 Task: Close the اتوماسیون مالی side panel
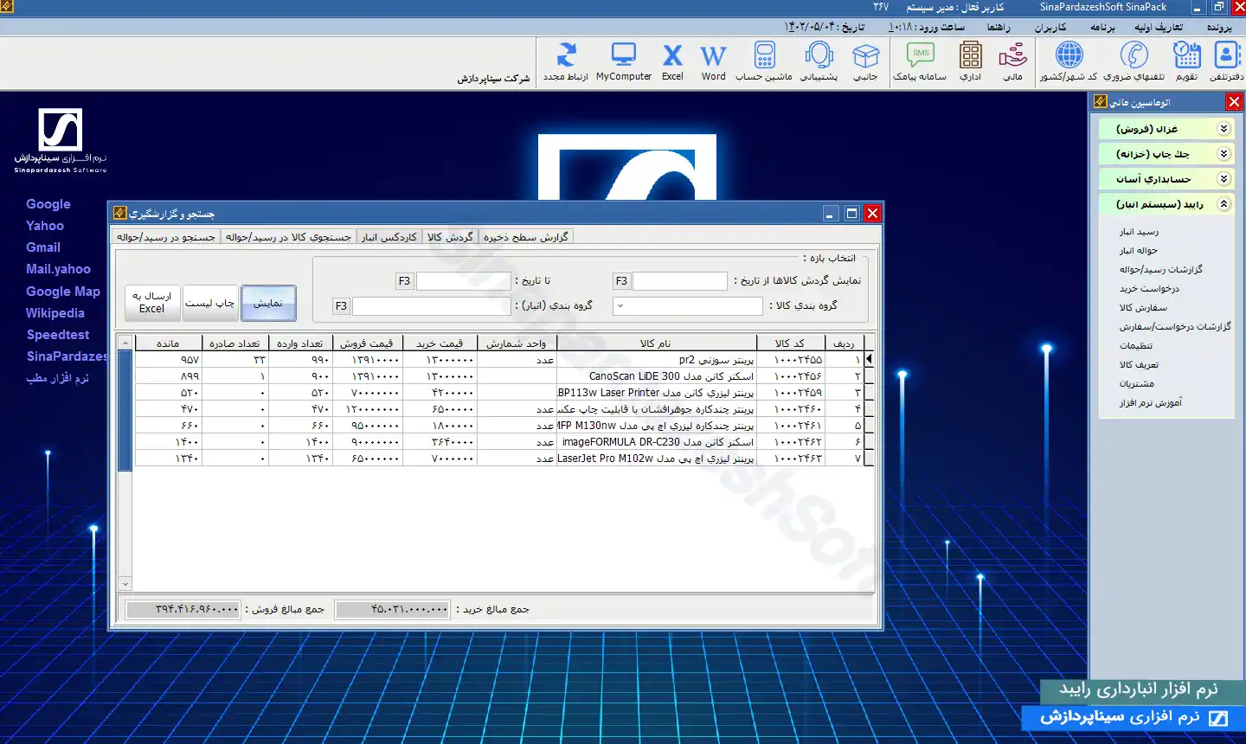pyautogui.click(x=1235, y=102)
